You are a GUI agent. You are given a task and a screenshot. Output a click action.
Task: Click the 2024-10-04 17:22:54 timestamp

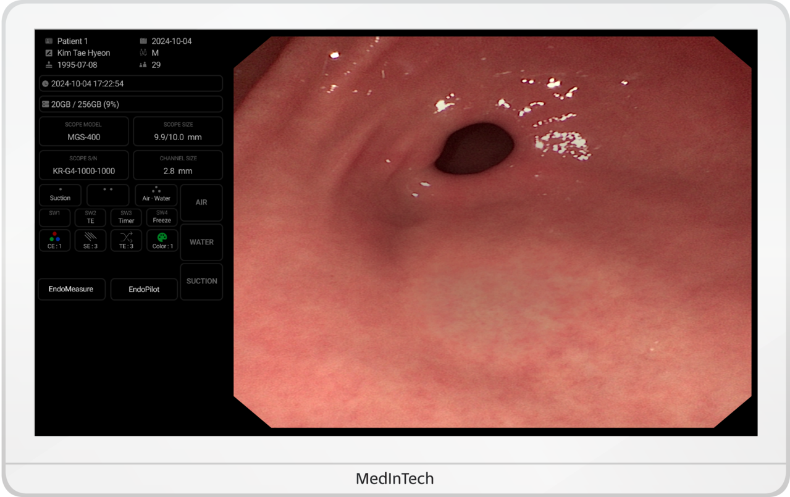pyautogui.click(x=88, y=83)
